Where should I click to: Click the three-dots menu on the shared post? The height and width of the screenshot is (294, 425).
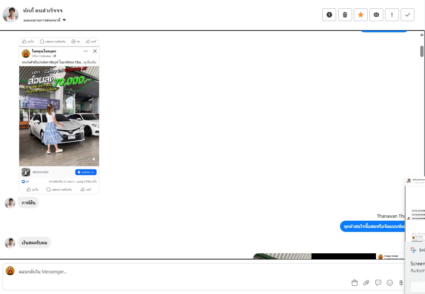(x=86, y=51)
